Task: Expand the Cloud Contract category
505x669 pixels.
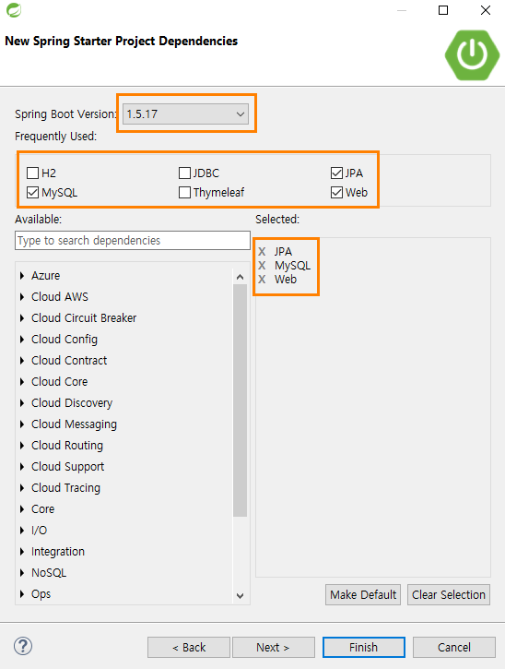Action: point(22,361)
